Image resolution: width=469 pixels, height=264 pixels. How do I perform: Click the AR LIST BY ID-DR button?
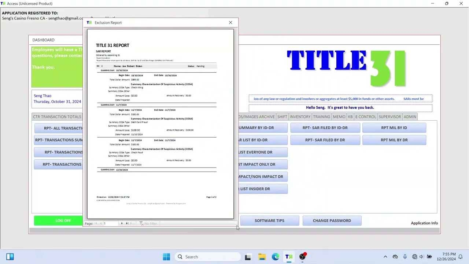(x=263, y=140)
